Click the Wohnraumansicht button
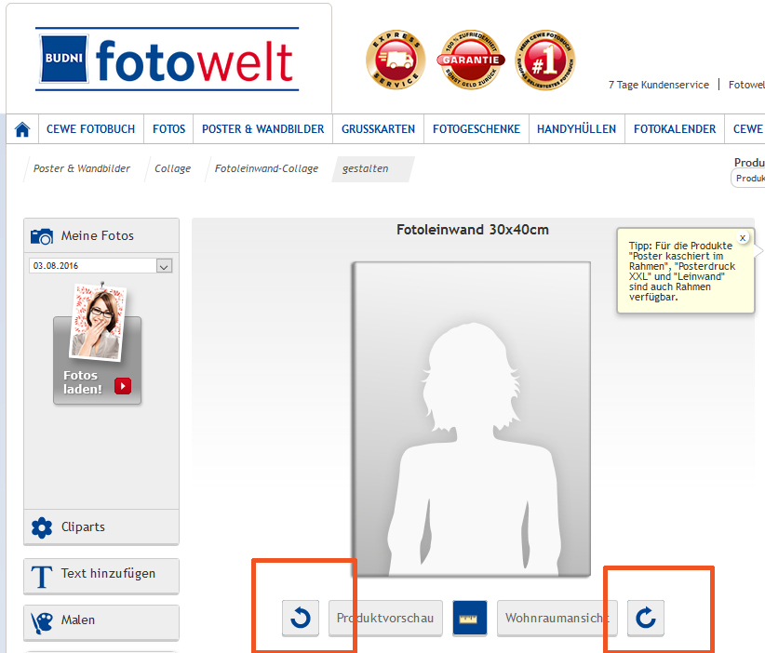765x653 pixels. tap(557, 618)
